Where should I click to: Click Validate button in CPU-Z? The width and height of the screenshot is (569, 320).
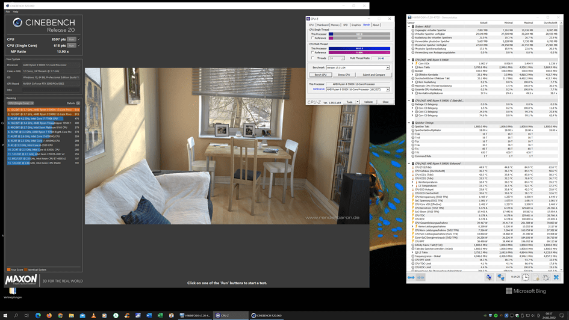pyautogui.click(x=368, y=102)
